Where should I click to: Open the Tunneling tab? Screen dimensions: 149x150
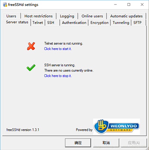point(121,22)
